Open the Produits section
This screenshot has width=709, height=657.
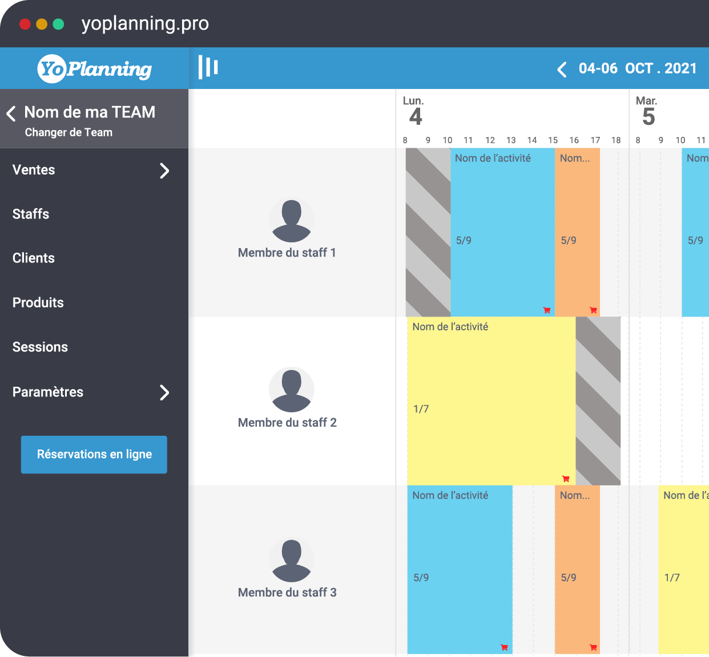[38, 303]
